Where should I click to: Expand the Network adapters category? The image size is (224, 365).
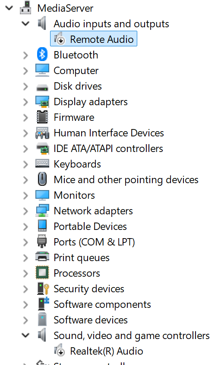25,211
